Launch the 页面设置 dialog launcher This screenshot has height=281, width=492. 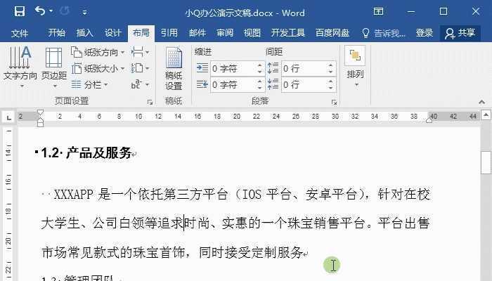[150, 103]
